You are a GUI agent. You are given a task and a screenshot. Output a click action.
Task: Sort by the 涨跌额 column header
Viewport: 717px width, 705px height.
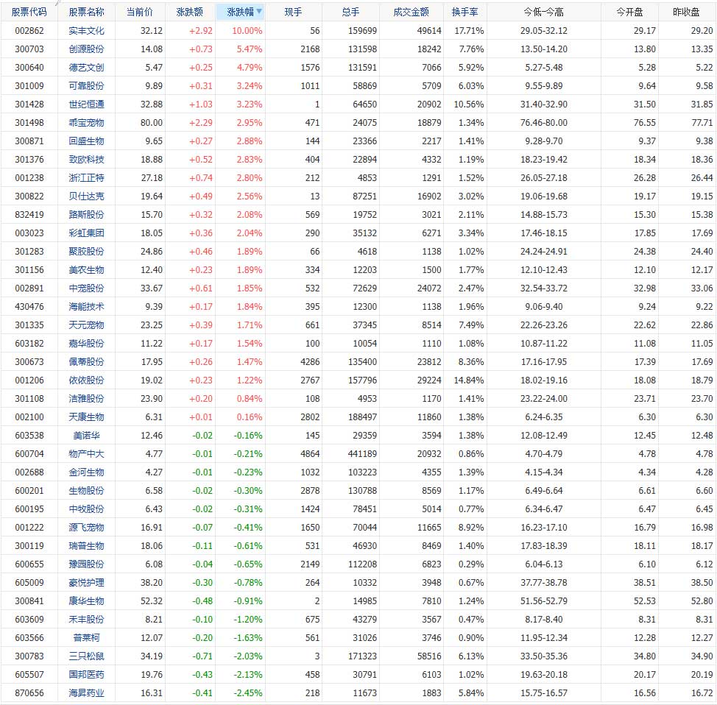pyautogui.click(x=191, y=12)
